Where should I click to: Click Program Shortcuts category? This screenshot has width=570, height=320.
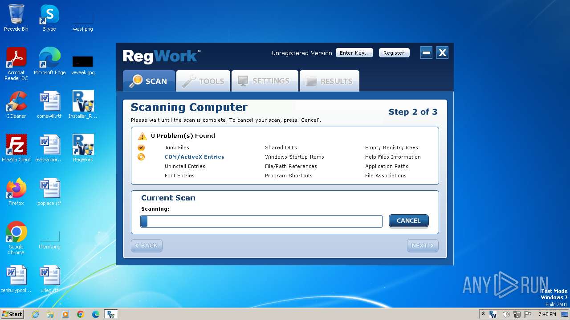(x=289, y=176)
